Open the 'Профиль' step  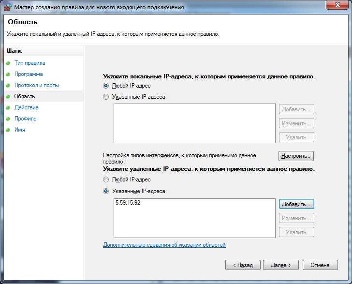[25, 119]
